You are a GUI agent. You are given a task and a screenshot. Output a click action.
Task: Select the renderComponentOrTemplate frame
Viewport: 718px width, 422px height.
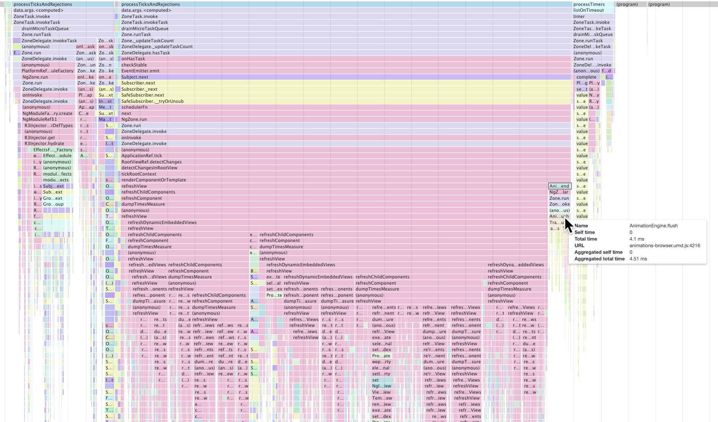[346, 180]
